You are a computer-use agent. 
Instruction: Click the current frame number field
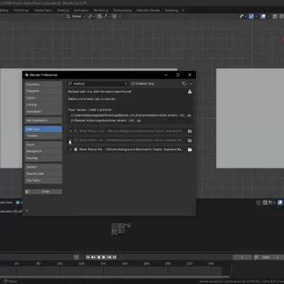(x=242, y=257)
